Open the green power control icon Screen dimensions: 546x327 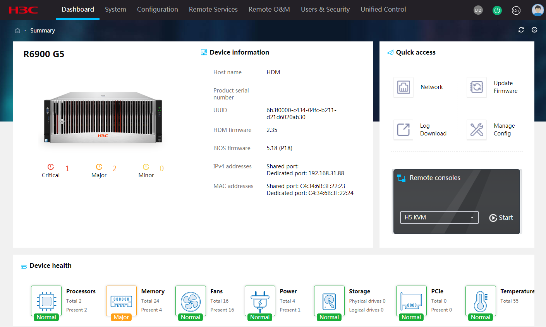(x=497, y=10)
